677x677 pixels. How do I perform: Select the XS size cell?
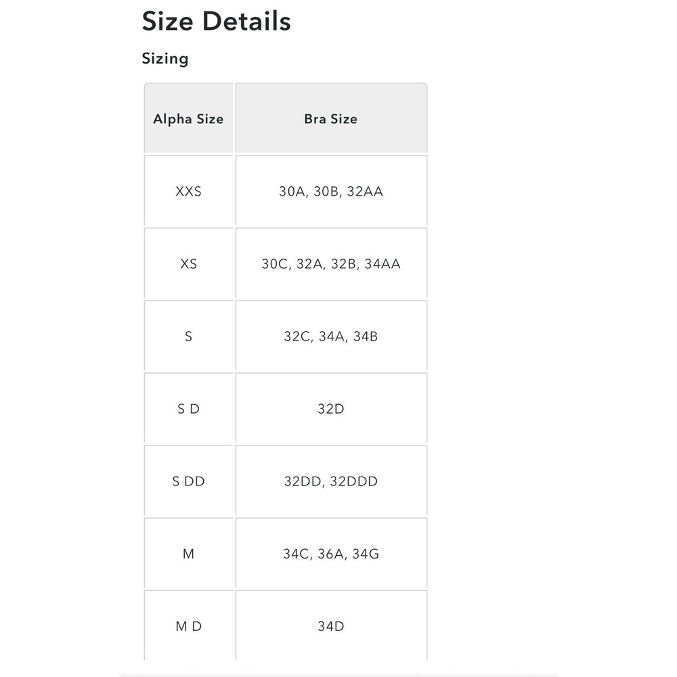click(x=189, y=263)
